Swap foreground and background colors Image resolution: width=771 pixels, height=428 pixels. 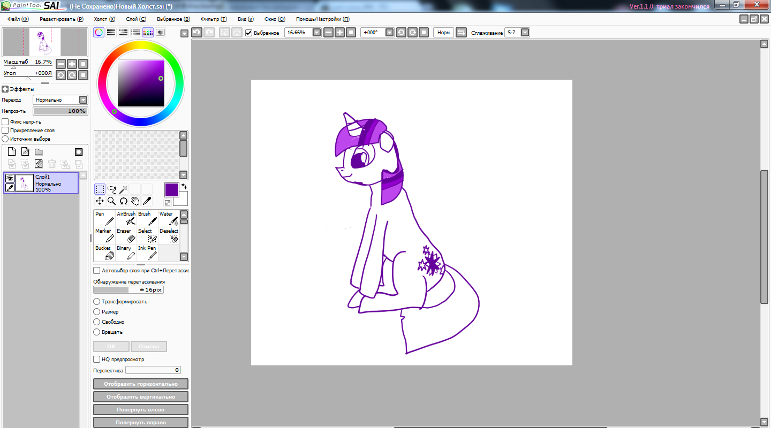(184, 186)
